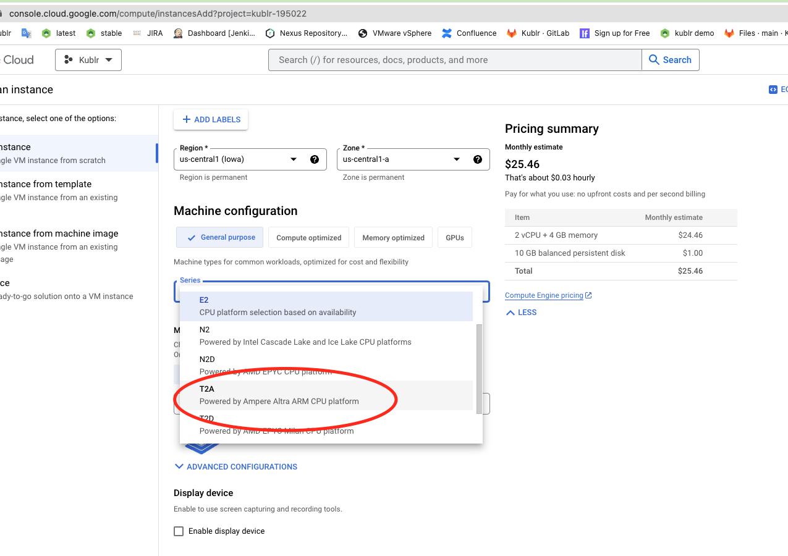The height and width of the screenshot is (556, 788).
Task: Open the 'stable' bookmark icon
Action: coord(91,33)
